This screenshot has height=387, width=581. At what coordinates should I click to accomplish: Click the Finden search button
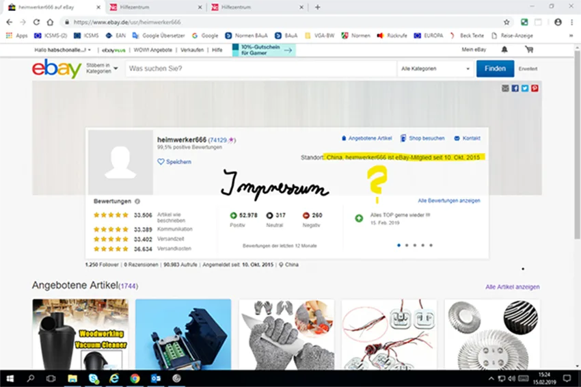pos(495,68)
